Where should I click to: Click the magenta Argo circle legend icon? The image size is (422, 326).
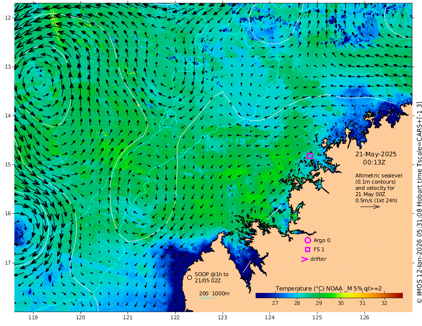pos(307,240)
